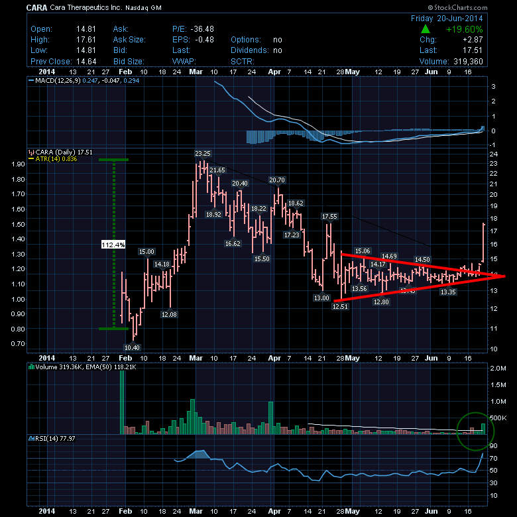
Task: Click the 14.50 price annotation
Action: tap(422, 259)
